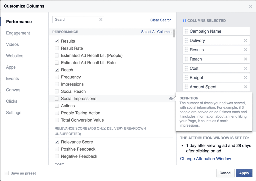Check the Save as preset option
256x181 pixels.
(x=7, y=173)
